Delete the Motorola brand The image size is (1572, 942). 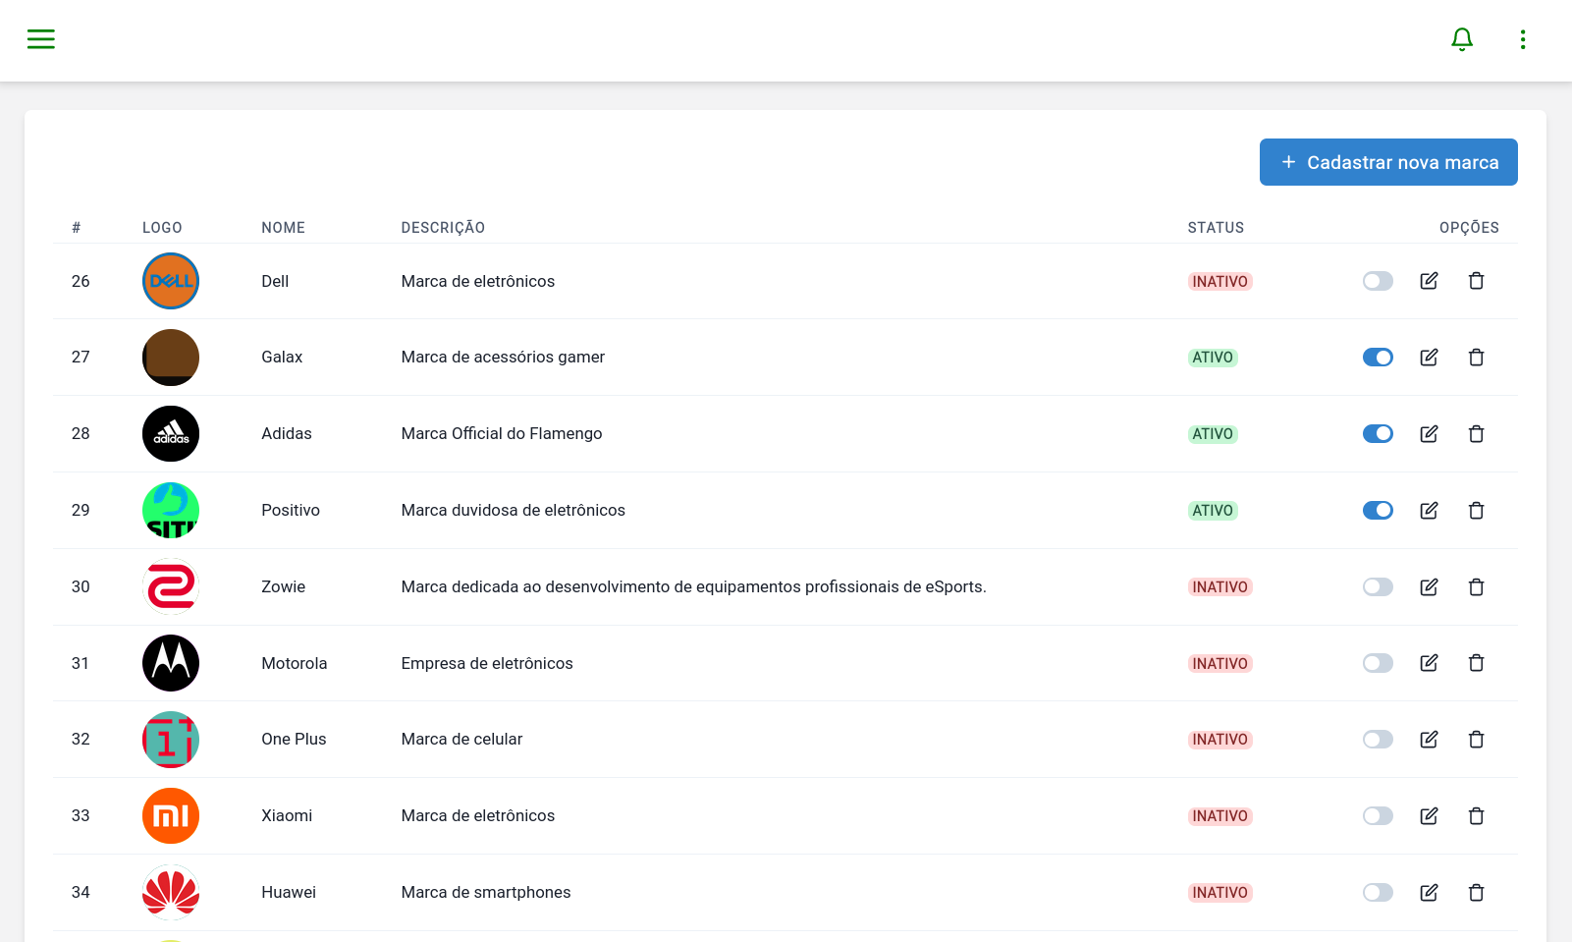point(1476,663)
